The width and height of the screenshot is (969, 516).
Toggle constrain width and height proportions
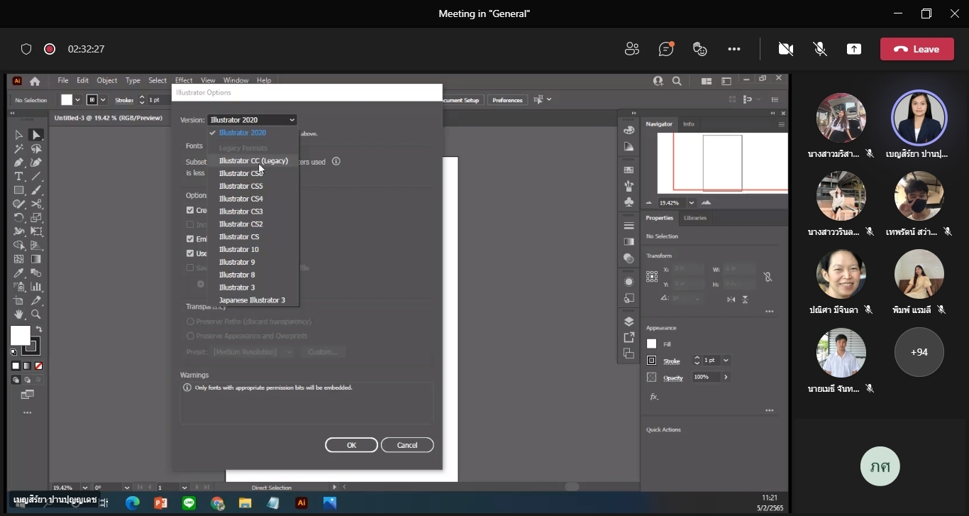pos(768,277)
